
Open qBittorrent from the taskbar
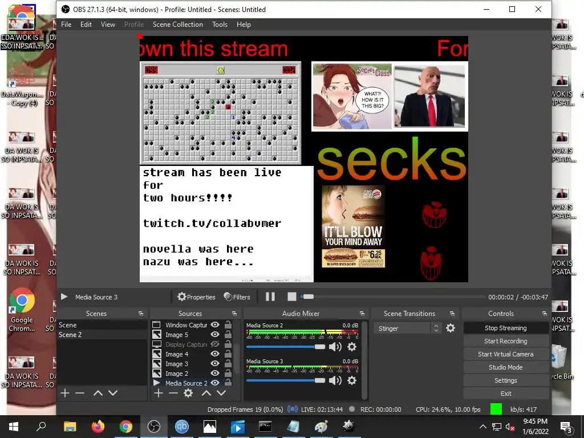coord(182,427)
